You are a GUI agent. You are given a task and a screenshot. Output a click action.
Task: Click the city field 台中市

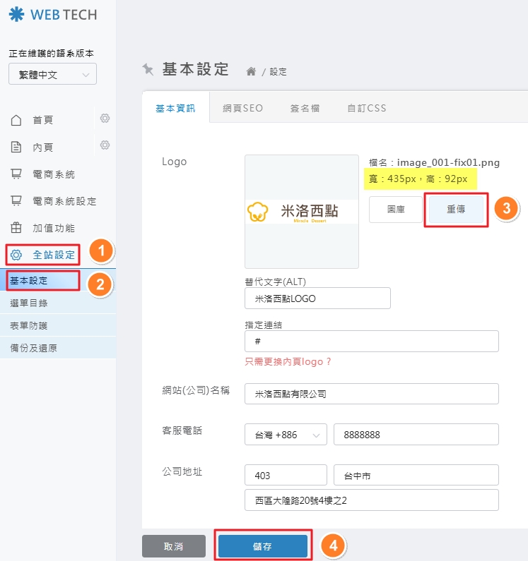click(416, 475)
